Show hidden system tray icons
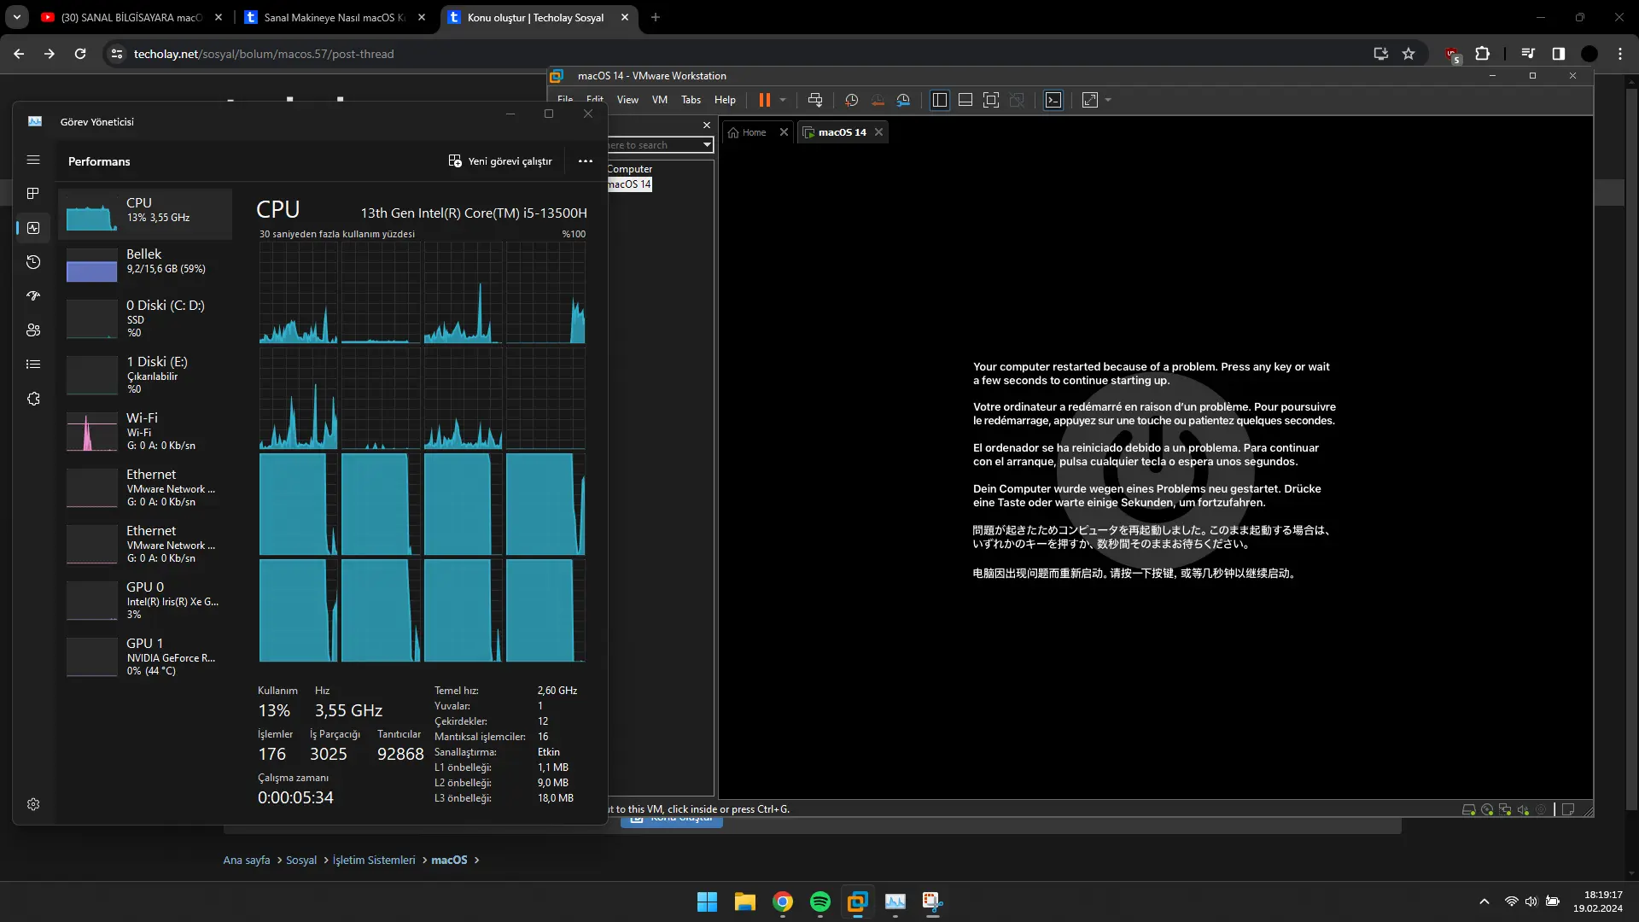 pyautogui.click(x=1484, y=902)
